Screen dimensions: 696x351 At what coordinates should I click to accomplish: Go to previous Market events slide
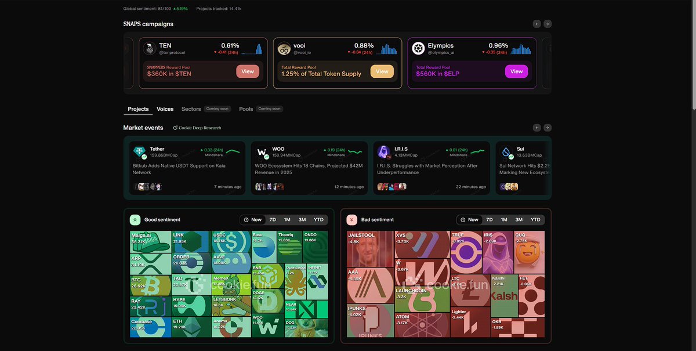[x=537, y=128]
